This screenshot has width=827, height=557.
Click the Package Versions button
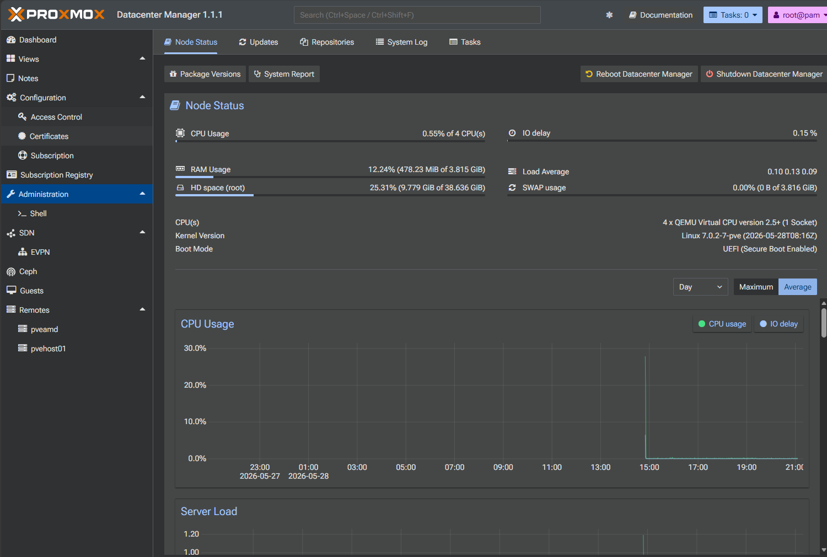point(205,74)
